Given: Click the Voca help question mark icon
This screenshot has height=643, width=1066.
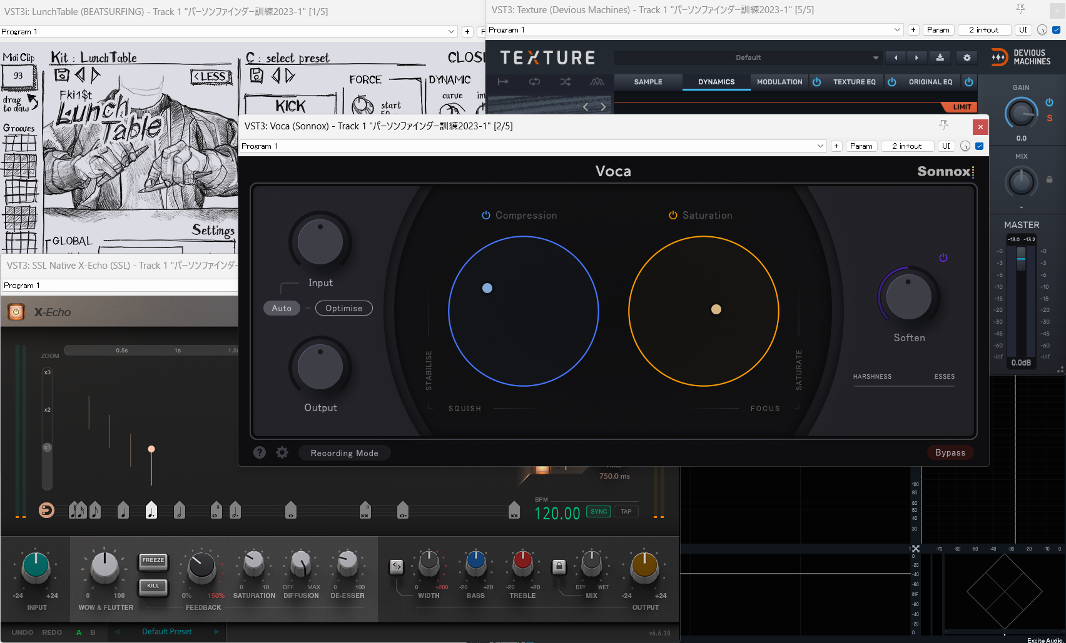Looking at the screenshot, I should [x=260, y=452].
